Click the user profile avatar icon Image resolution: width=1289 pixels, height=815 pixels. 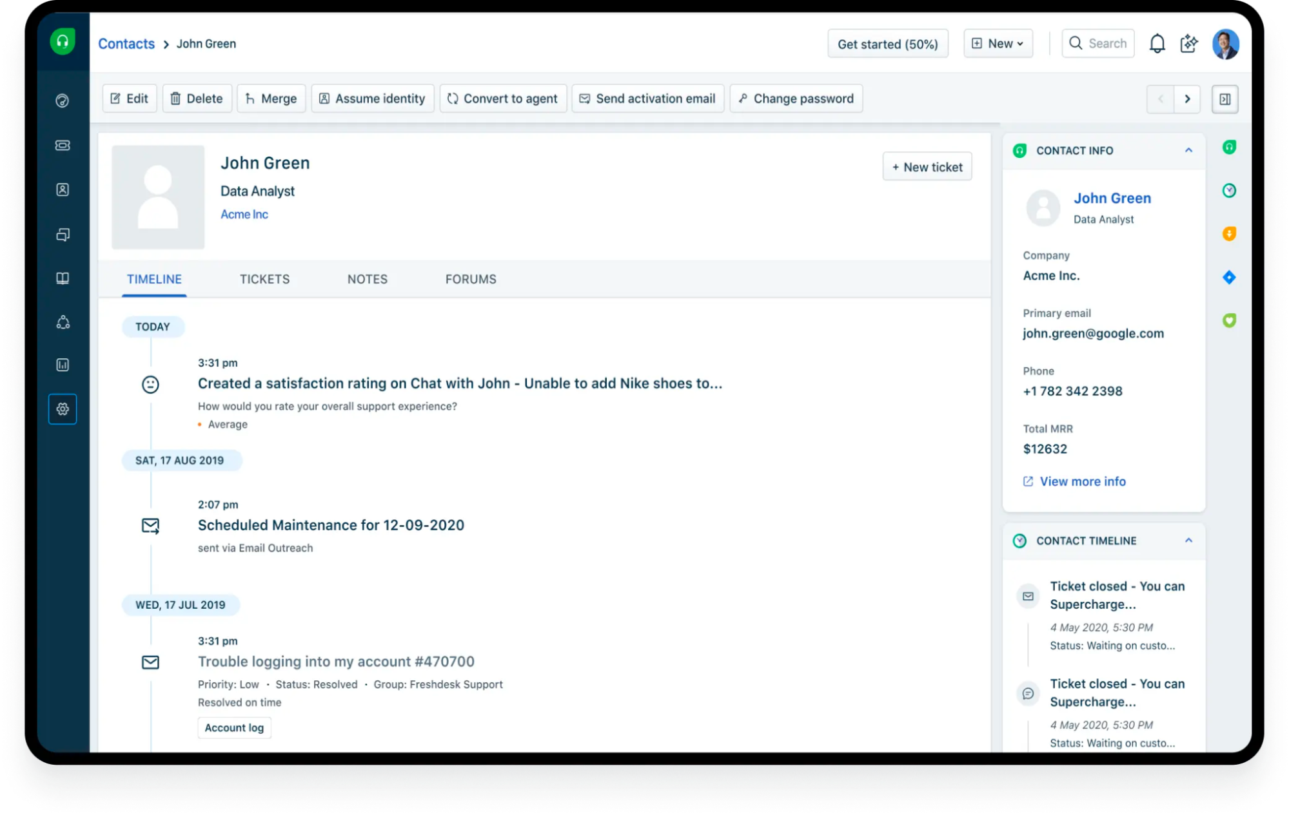coord(1224,43)
